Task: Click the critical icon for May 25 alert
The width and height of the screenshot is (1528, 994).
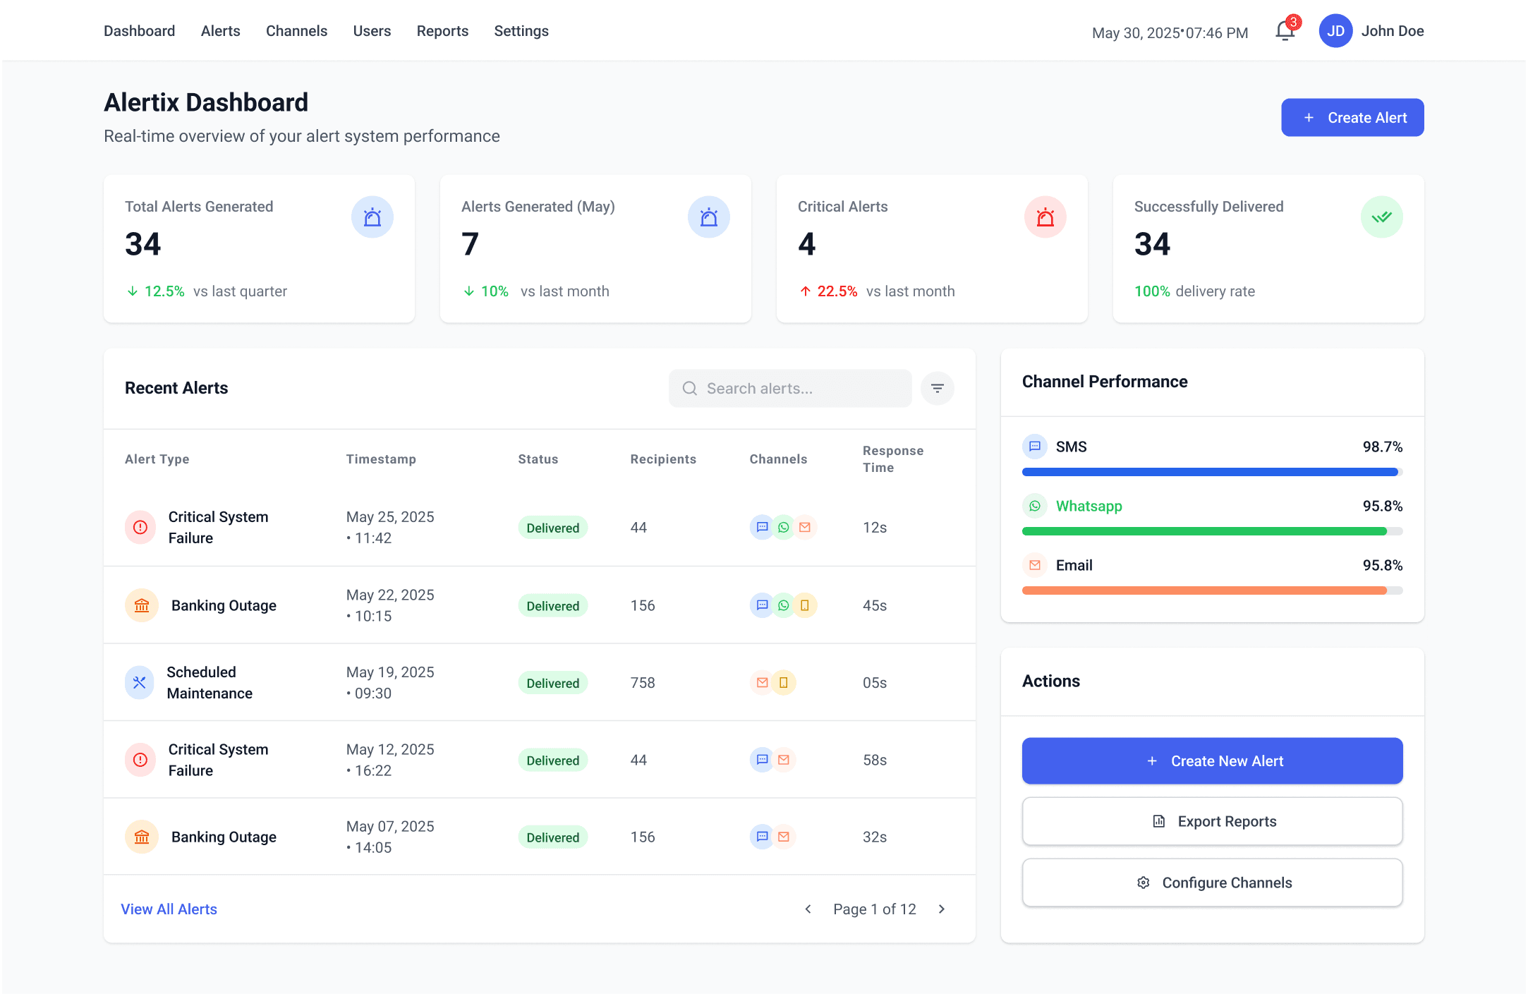Action: coord(140,528)
